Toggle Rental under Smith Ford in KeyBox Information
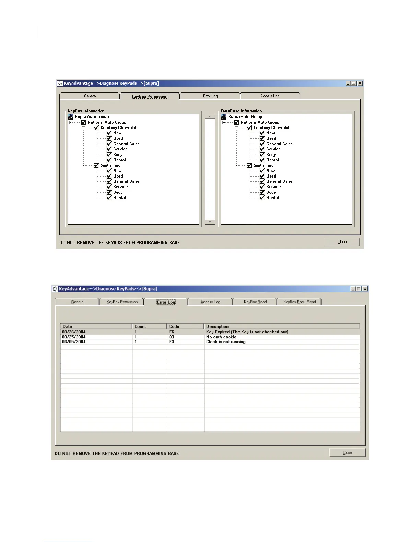 pos(109,197)
